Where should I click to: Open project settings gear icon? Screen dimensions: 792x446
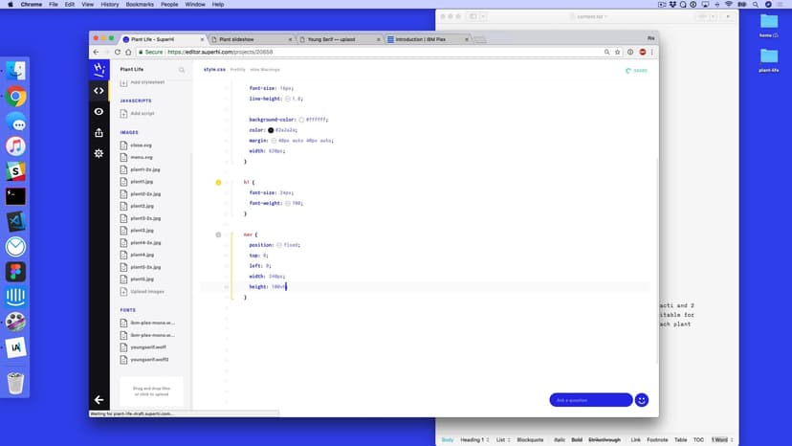(x=99, y=153)
